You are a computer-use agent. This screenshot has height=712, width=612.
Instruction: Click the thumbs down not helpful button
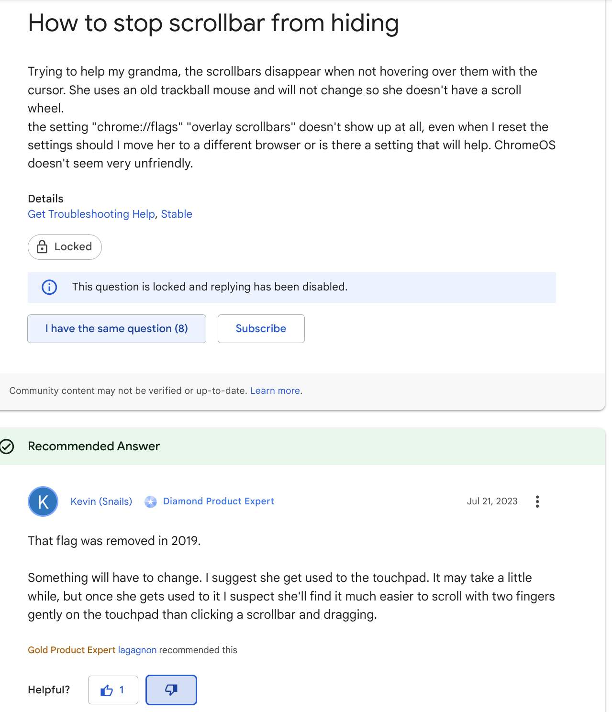171,690
